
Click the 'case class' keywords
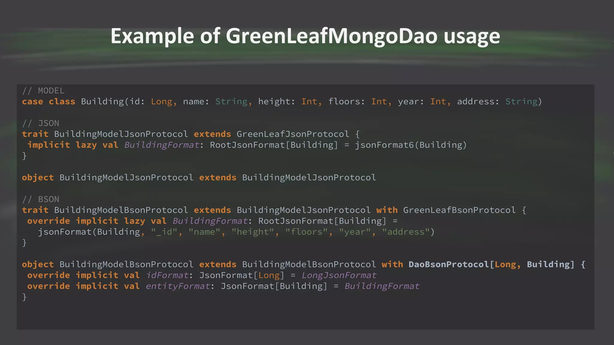49,102
